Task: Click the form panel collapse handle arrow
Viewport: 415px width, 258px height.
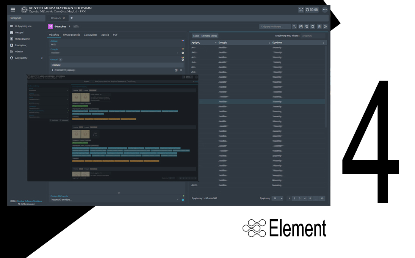Action: (119, 193)
